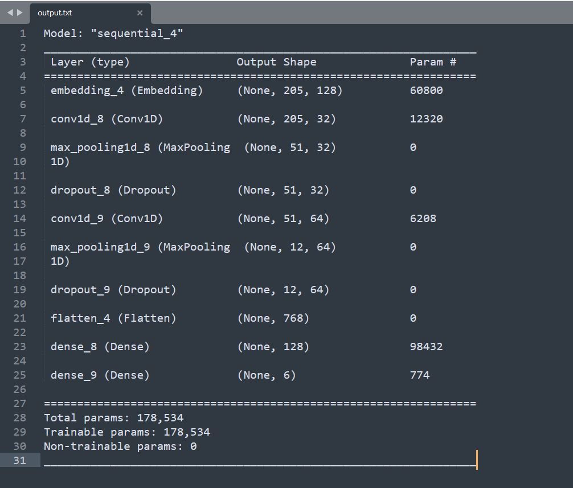The image size is (573, 488).
Task: Click the flatten_4 output shape (None, 768)
Action: pyautogui.click(x=273, y=318)
